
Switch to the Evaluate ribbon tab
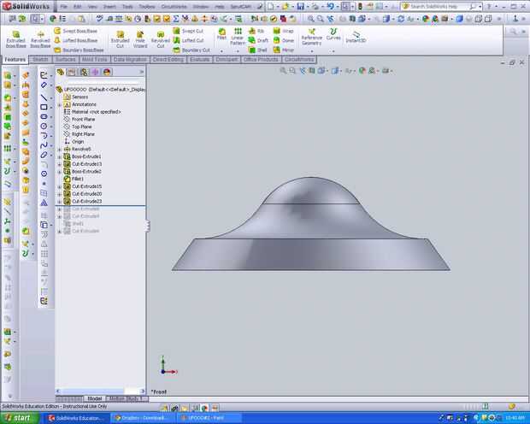[199, 60]
